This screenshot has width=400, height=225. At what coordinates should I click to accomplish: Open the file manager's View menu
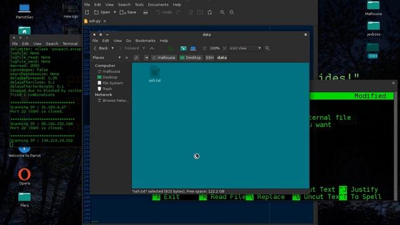(x=117, y=41)
